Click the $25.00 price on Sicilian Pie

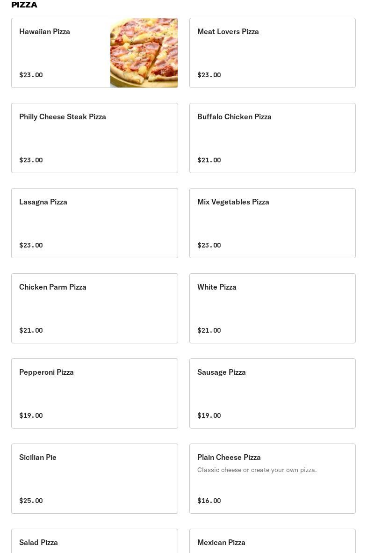click(31, 501)
